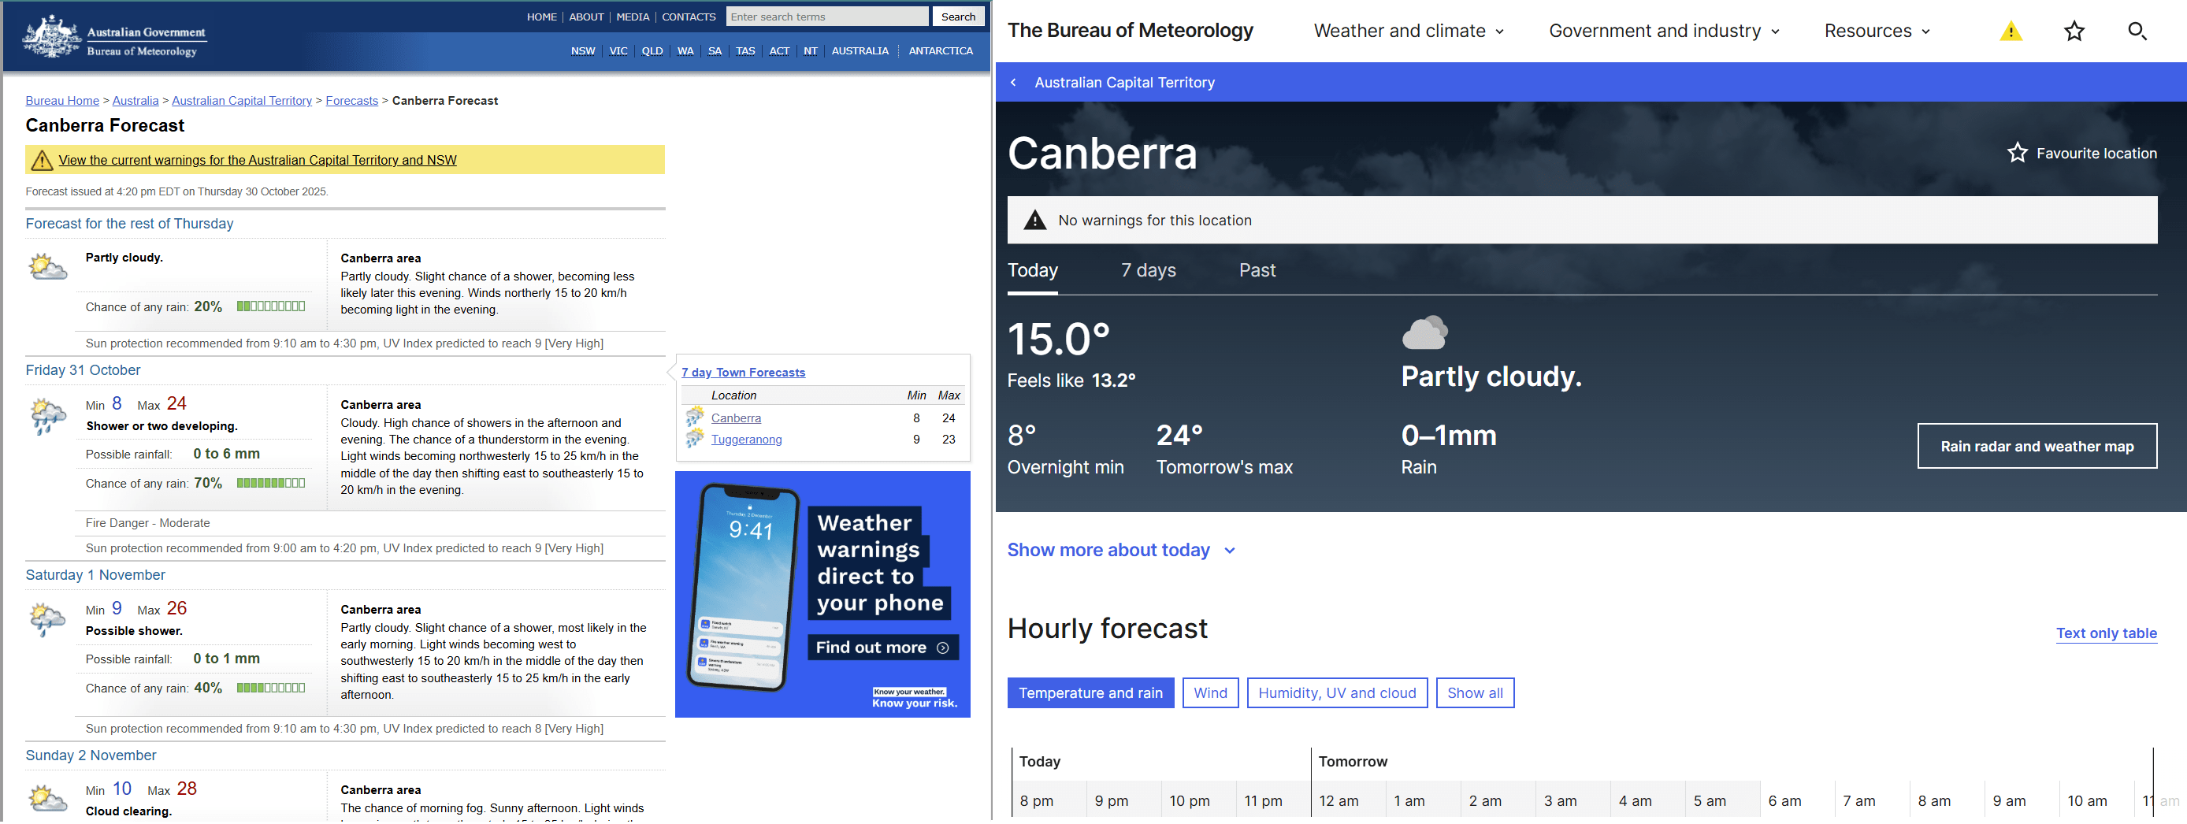Click the weather icon for Sunday 2 November
This screenshot has width=2187, height=824.
coord(47,798)
